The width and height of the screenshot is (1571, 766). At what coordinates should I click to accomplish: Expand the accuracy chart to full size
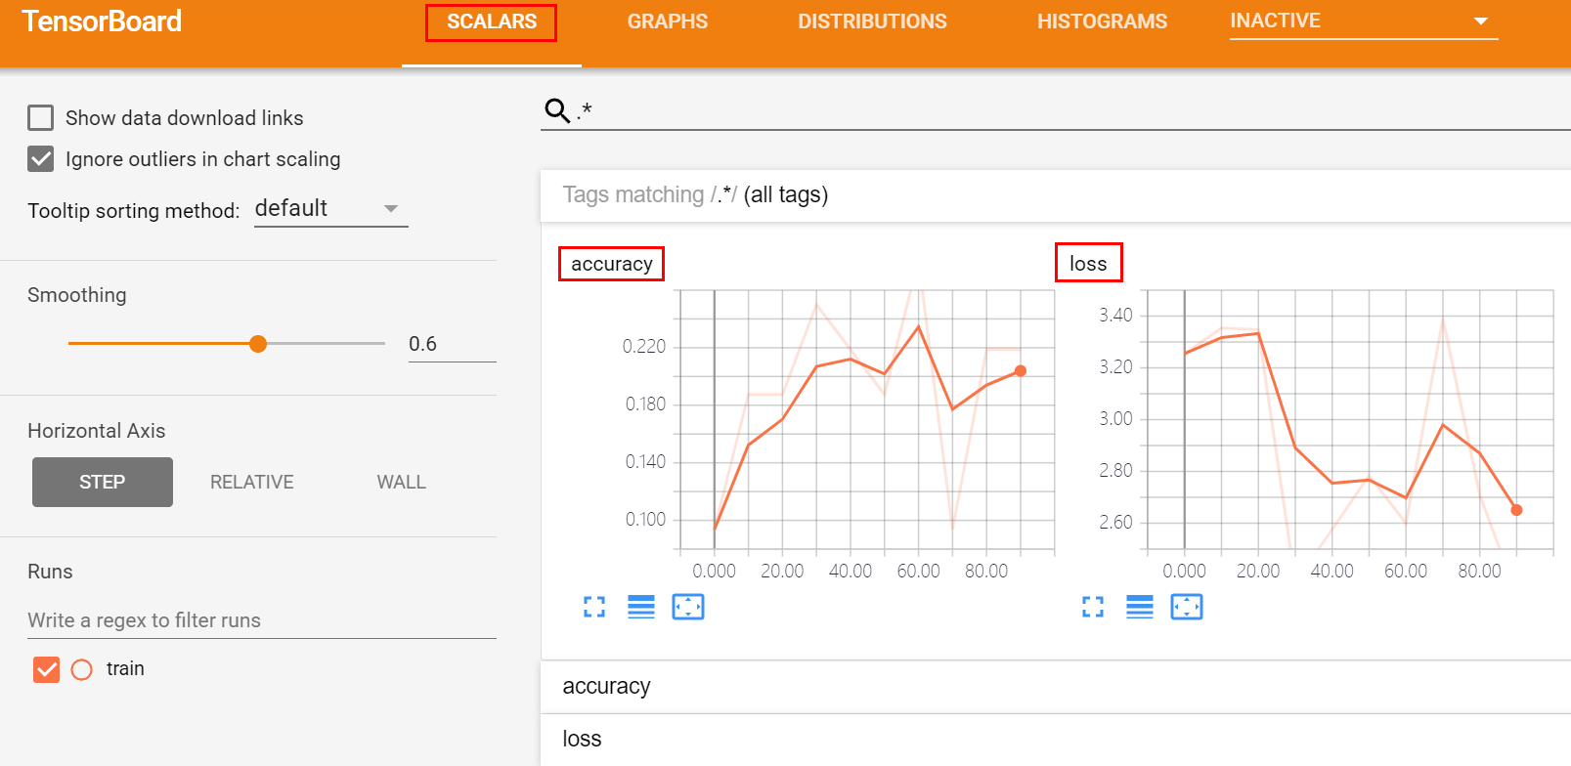click(x=594, y=607)
